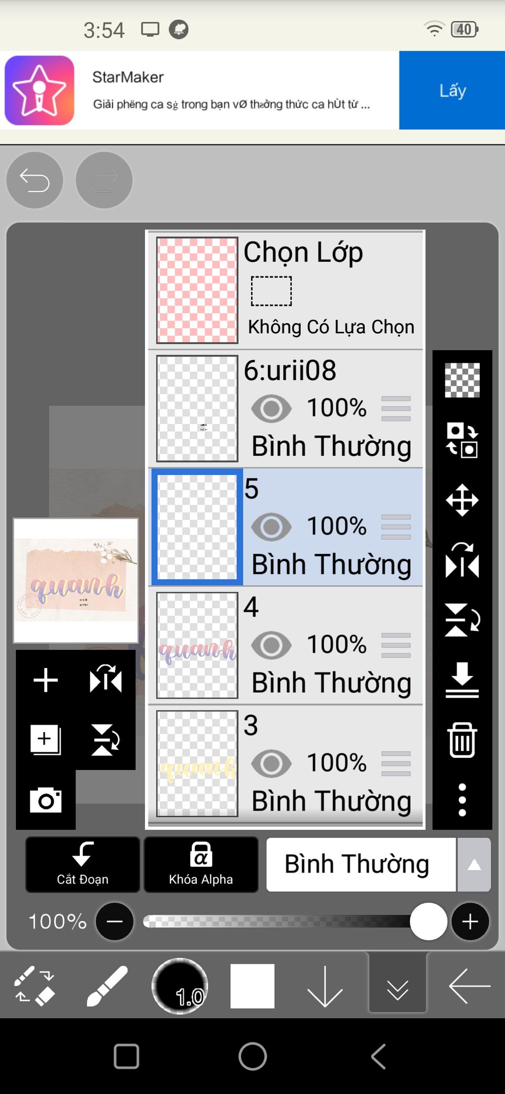Image resolution: width=505 pixels, height=1094 pixels.
Task: Hide layer 4 with its eye icon
Action: (x=271, y=645)
